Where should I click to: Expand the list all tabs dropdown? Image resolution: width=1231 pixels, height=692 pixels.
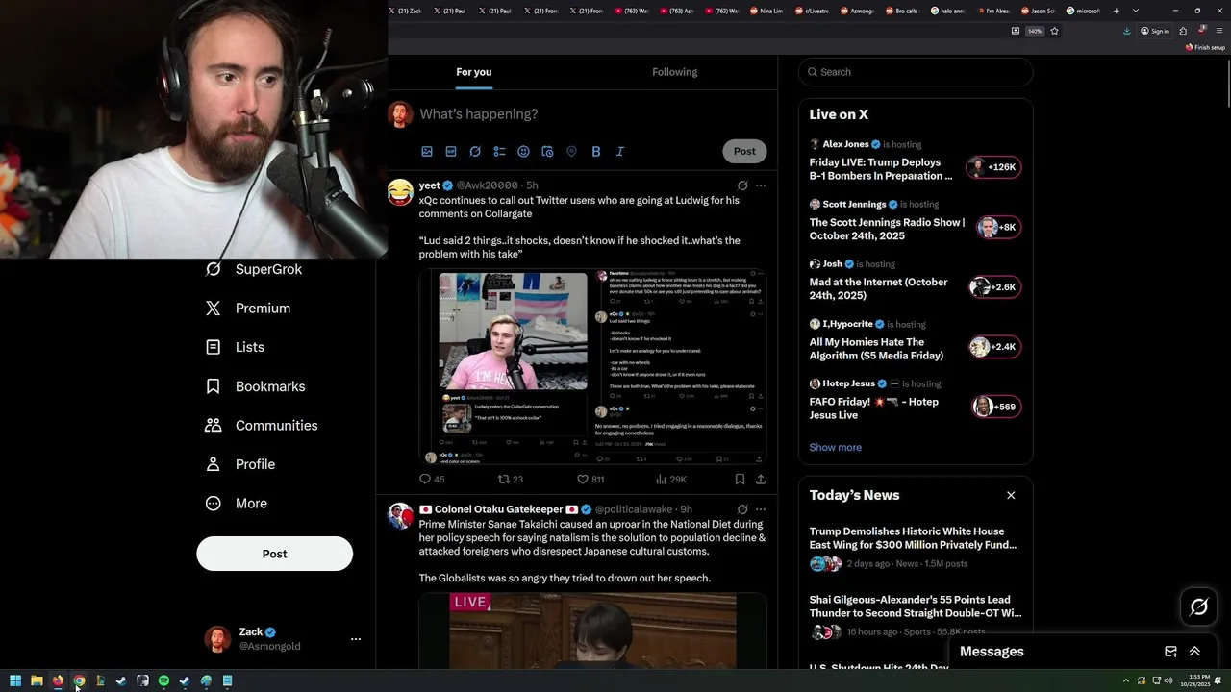click(1136, 11)
